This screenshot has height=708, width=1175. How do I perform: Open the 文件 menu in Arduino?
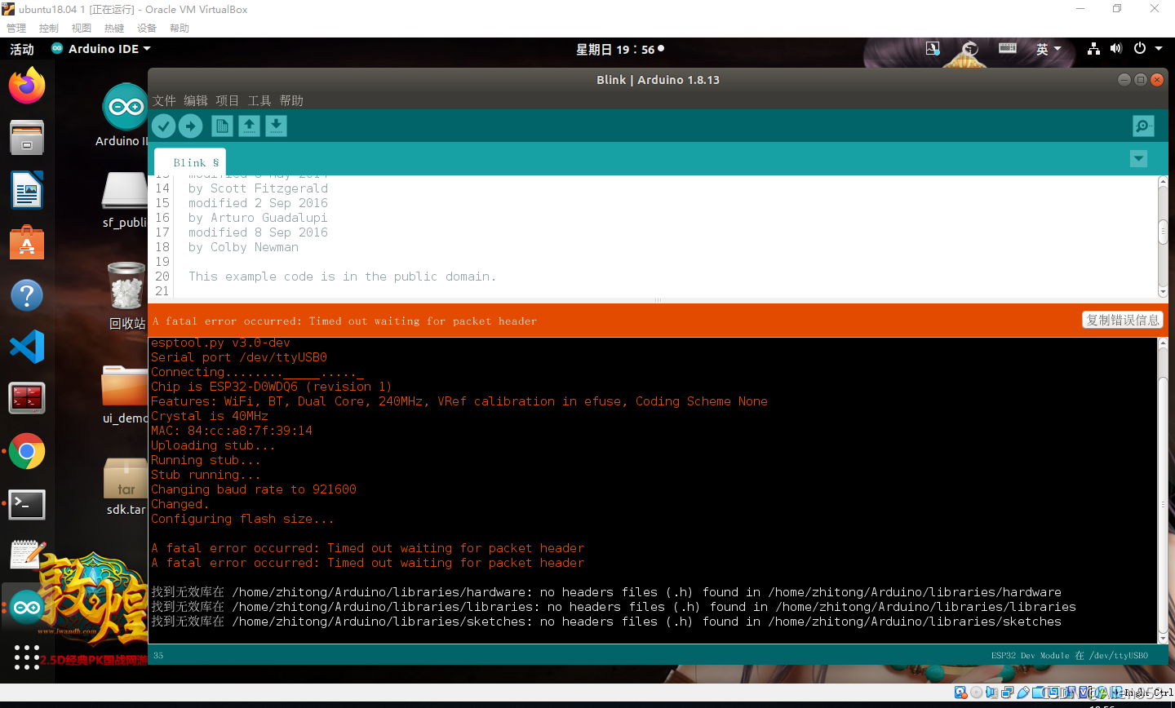[164, 100]
